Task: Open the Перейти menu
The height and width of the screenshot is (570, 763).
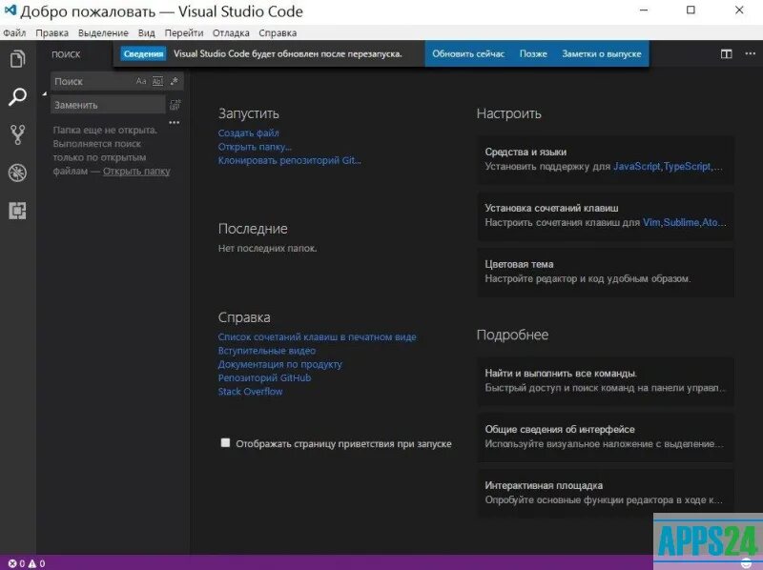Action: tap(184, 33)
